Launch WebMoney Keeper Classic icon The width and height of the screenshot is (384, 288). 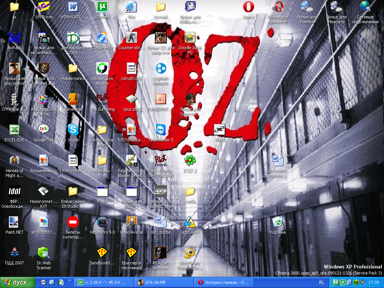tap(190, 258)
